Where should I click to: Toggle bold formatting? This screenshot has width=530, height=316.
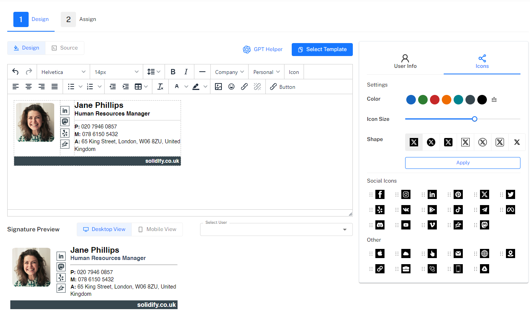coord(173,72)
